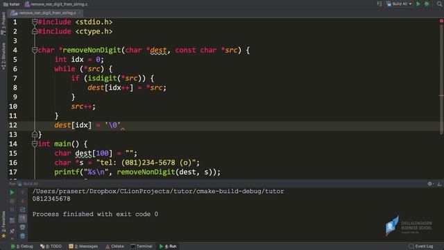Image resolution: width=444 pixels, height=250 pixels.
Task: Click the removeNonDigit function name on line 4
Action: [x=92, y=50]
